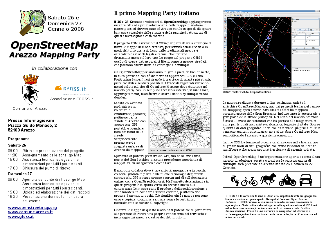Image resolution: width=326 pixels, height=230 pixels.
Task: Select the bicycle icon
Action: coord(249,181)
